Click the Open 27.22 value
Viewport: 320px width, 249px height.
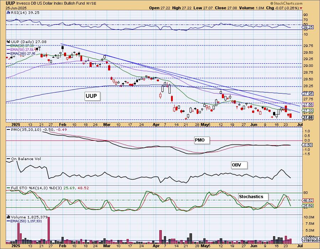pyautogui.click(x=160, y=8)
